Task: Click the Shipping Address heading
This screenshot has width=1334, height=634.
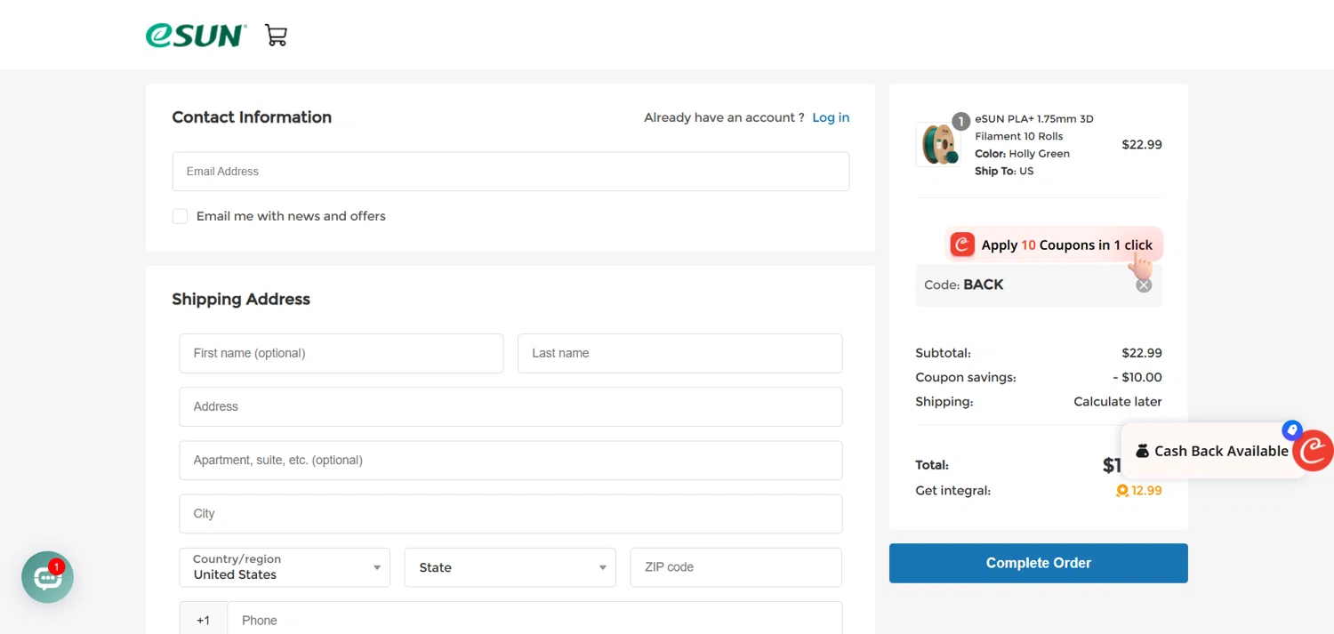Action: [x=241, y=300]
